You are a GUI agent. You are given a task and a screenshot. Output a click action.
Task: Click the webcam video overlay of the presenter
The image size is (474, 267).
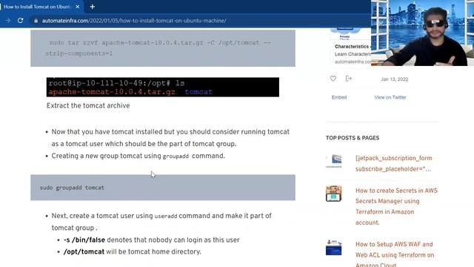coord(422,33)
